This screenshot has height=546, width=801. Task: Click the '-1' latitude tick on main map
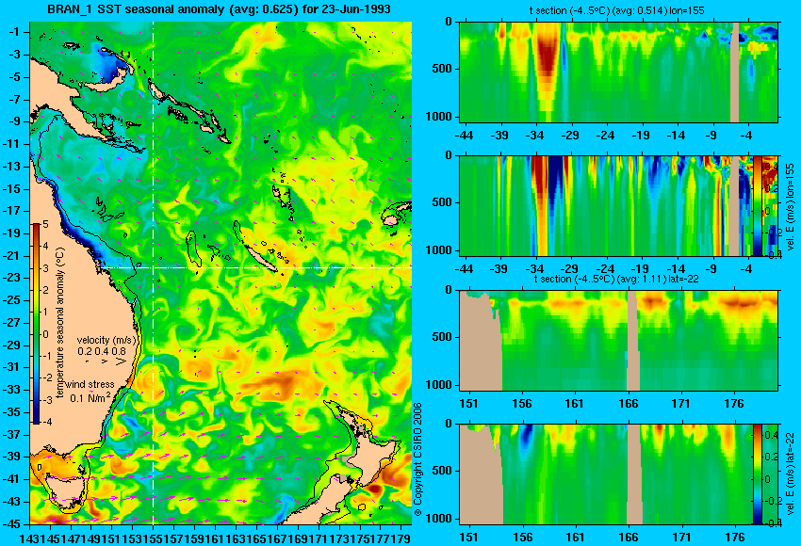16,32
